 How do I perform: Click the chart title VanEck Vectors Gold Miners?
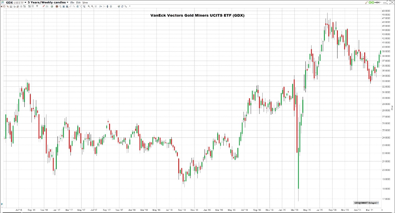coord(197,15)
